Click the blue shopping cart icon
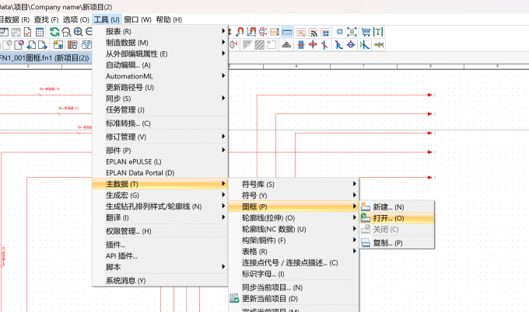Screen dimensions: 529x312 pyautogui.click(x=366, y=32)
